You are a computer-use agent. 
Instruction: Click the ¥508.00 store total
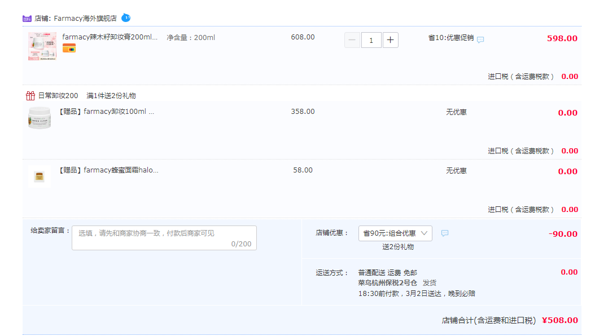point(560,320)
